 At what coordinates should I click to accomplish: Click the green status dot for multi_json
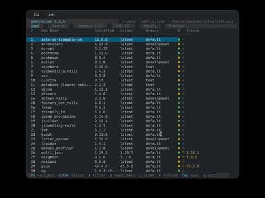point(179,152)
